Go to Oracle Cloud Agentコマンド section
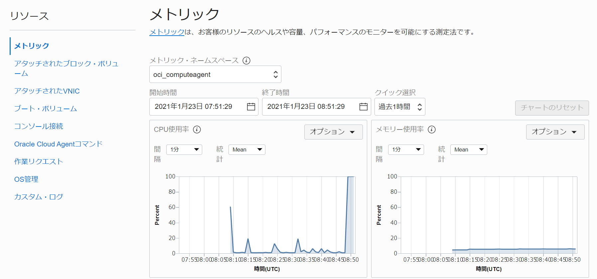Image resolution: width=597 pixels, height=279 pixels. click(58, 144)
